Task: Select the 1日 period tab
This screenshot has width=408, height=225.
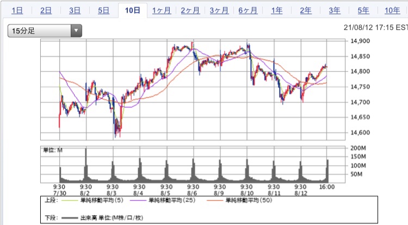Action: click(17, 10)
